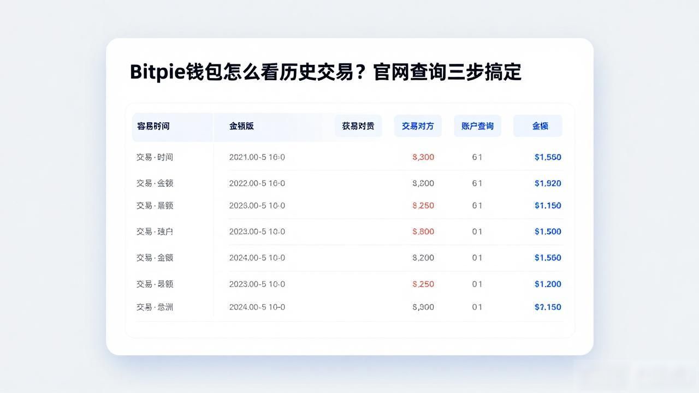Click 61 in the $1,920 row

click(477, 183)
